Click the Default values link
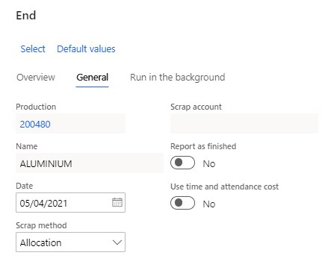Image resolution: width=331 pixels, height=276 pixels. (x=86, y=48)
